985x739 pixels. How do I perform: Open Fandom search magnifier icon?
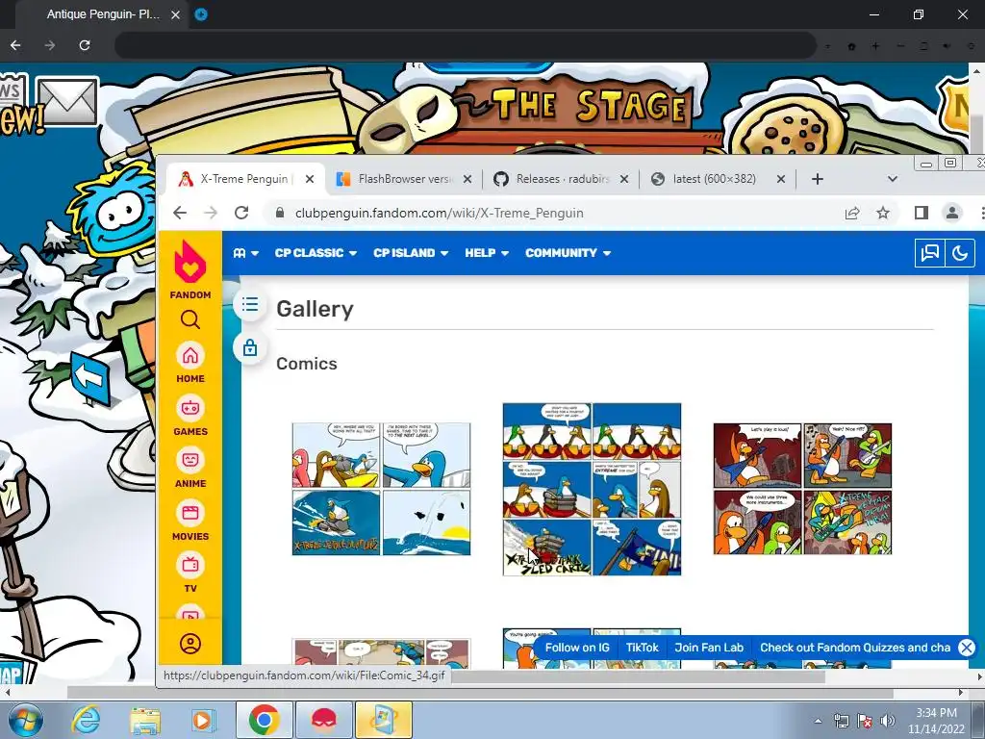coord(190,319)
